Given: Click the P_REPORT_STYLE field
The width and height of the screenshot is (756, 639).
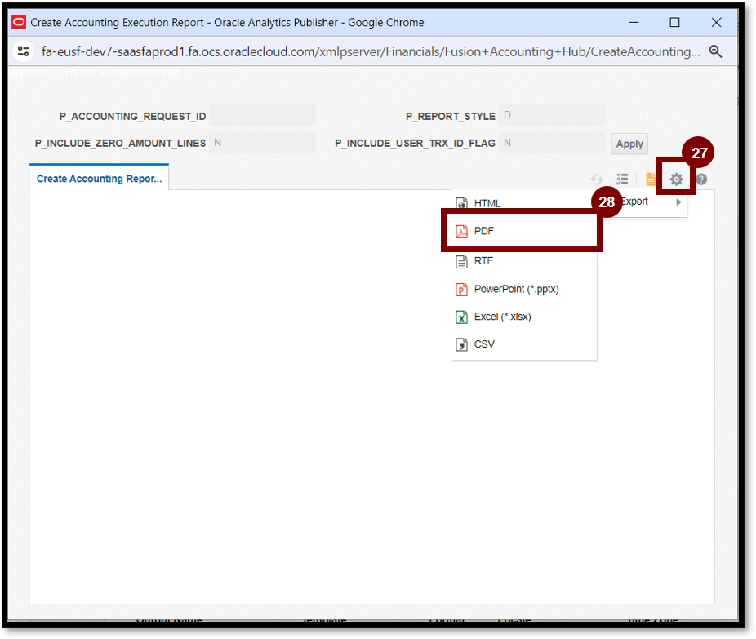Looking at the screenshot, I should tap(551, 116).
